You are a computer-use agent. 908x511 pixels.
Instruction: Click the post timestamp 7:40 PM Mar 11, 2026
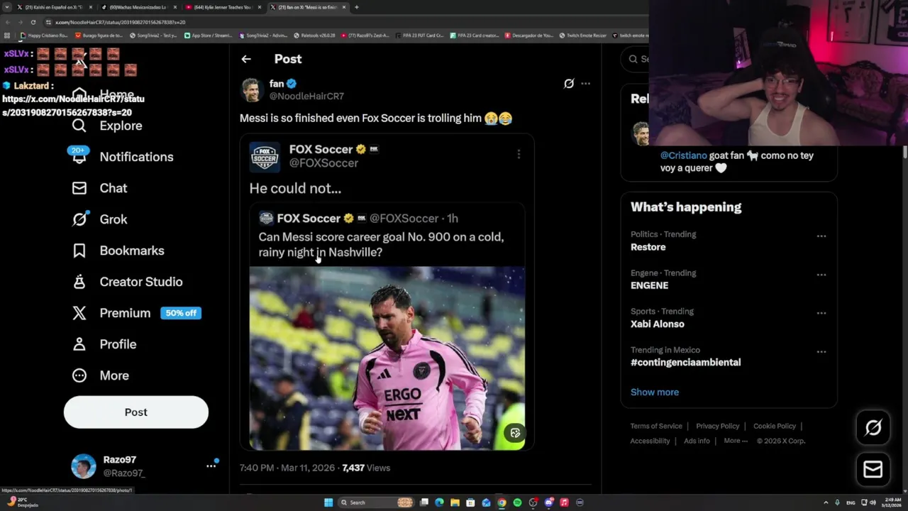tap(287, 468)
